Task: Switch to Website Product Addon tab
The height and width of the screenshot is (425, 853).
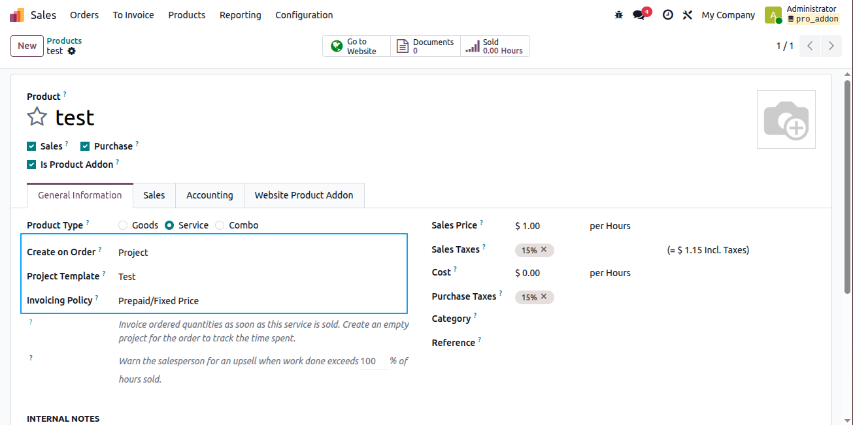Action: [x=304, y=195]
